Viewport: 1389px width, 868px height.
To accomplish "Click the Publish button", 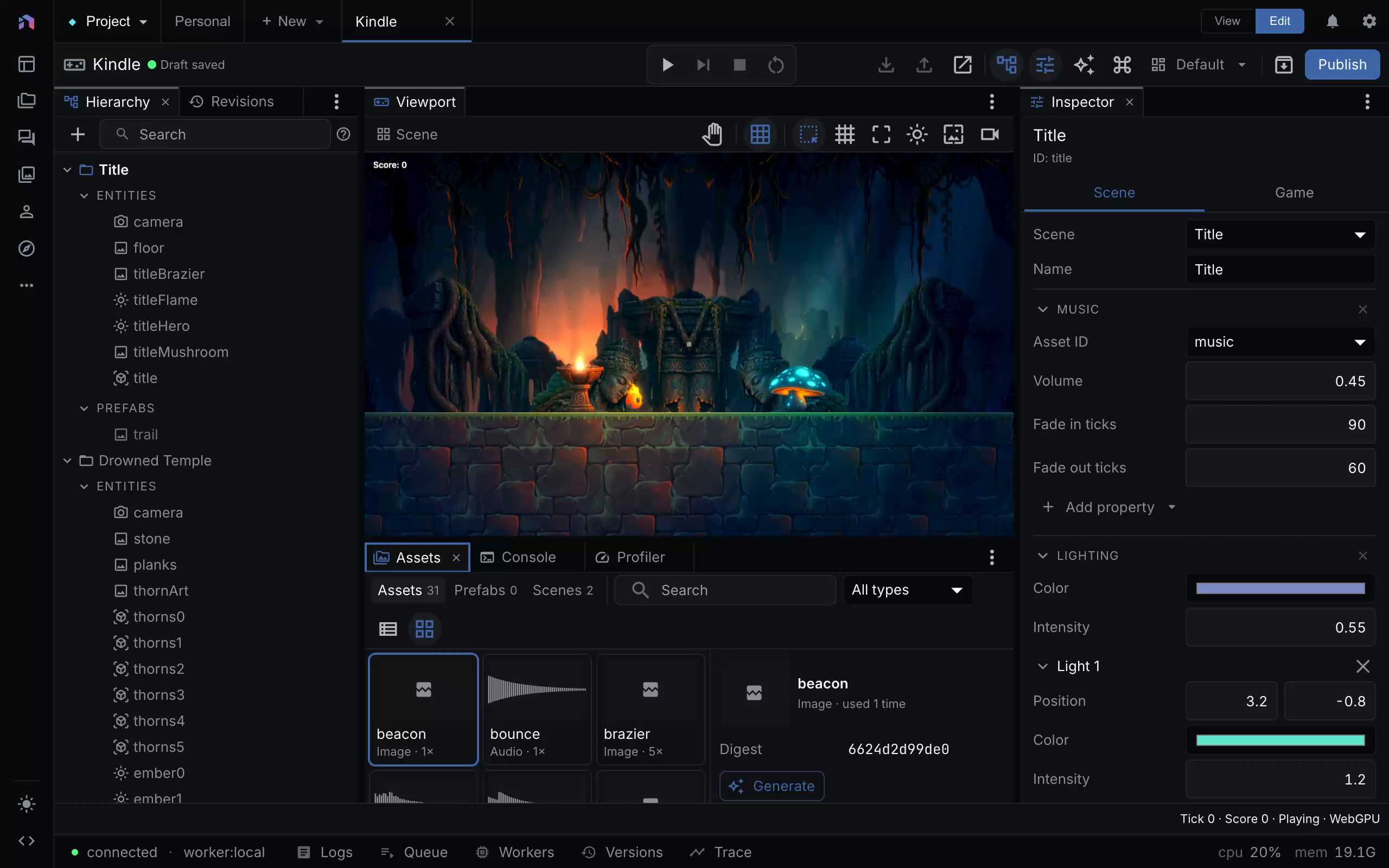I will [1342, 65].
